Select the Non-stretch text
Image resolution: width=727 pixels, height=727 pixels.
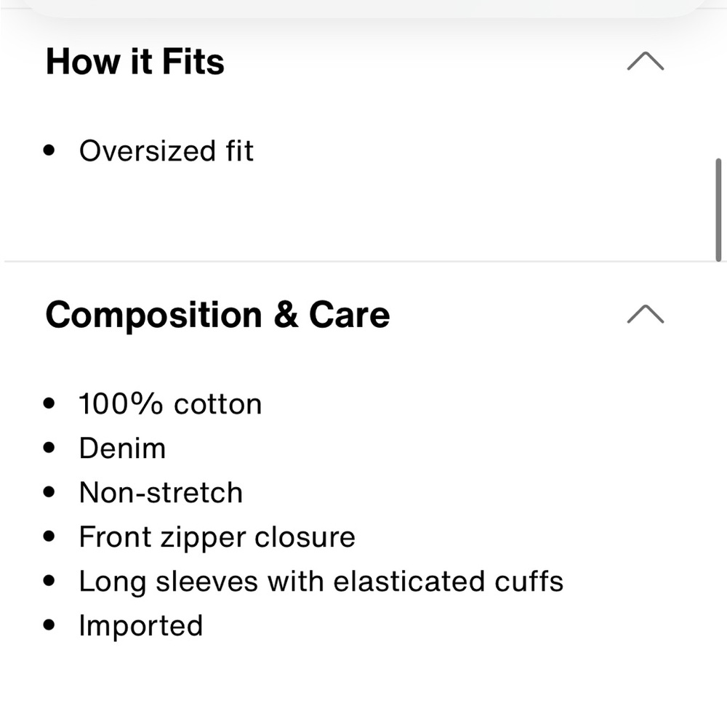coord(161,493)
